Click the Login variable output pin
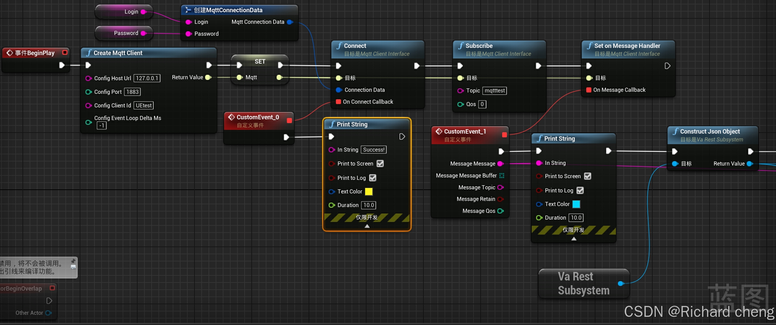The image size is (776, 325). coord(143,12)
